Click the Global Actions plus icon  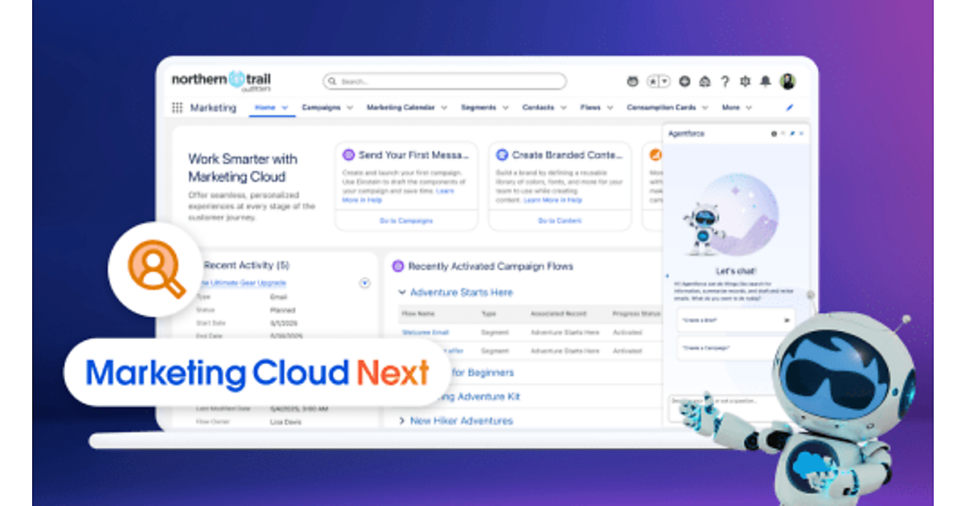(x=684, y=81)
